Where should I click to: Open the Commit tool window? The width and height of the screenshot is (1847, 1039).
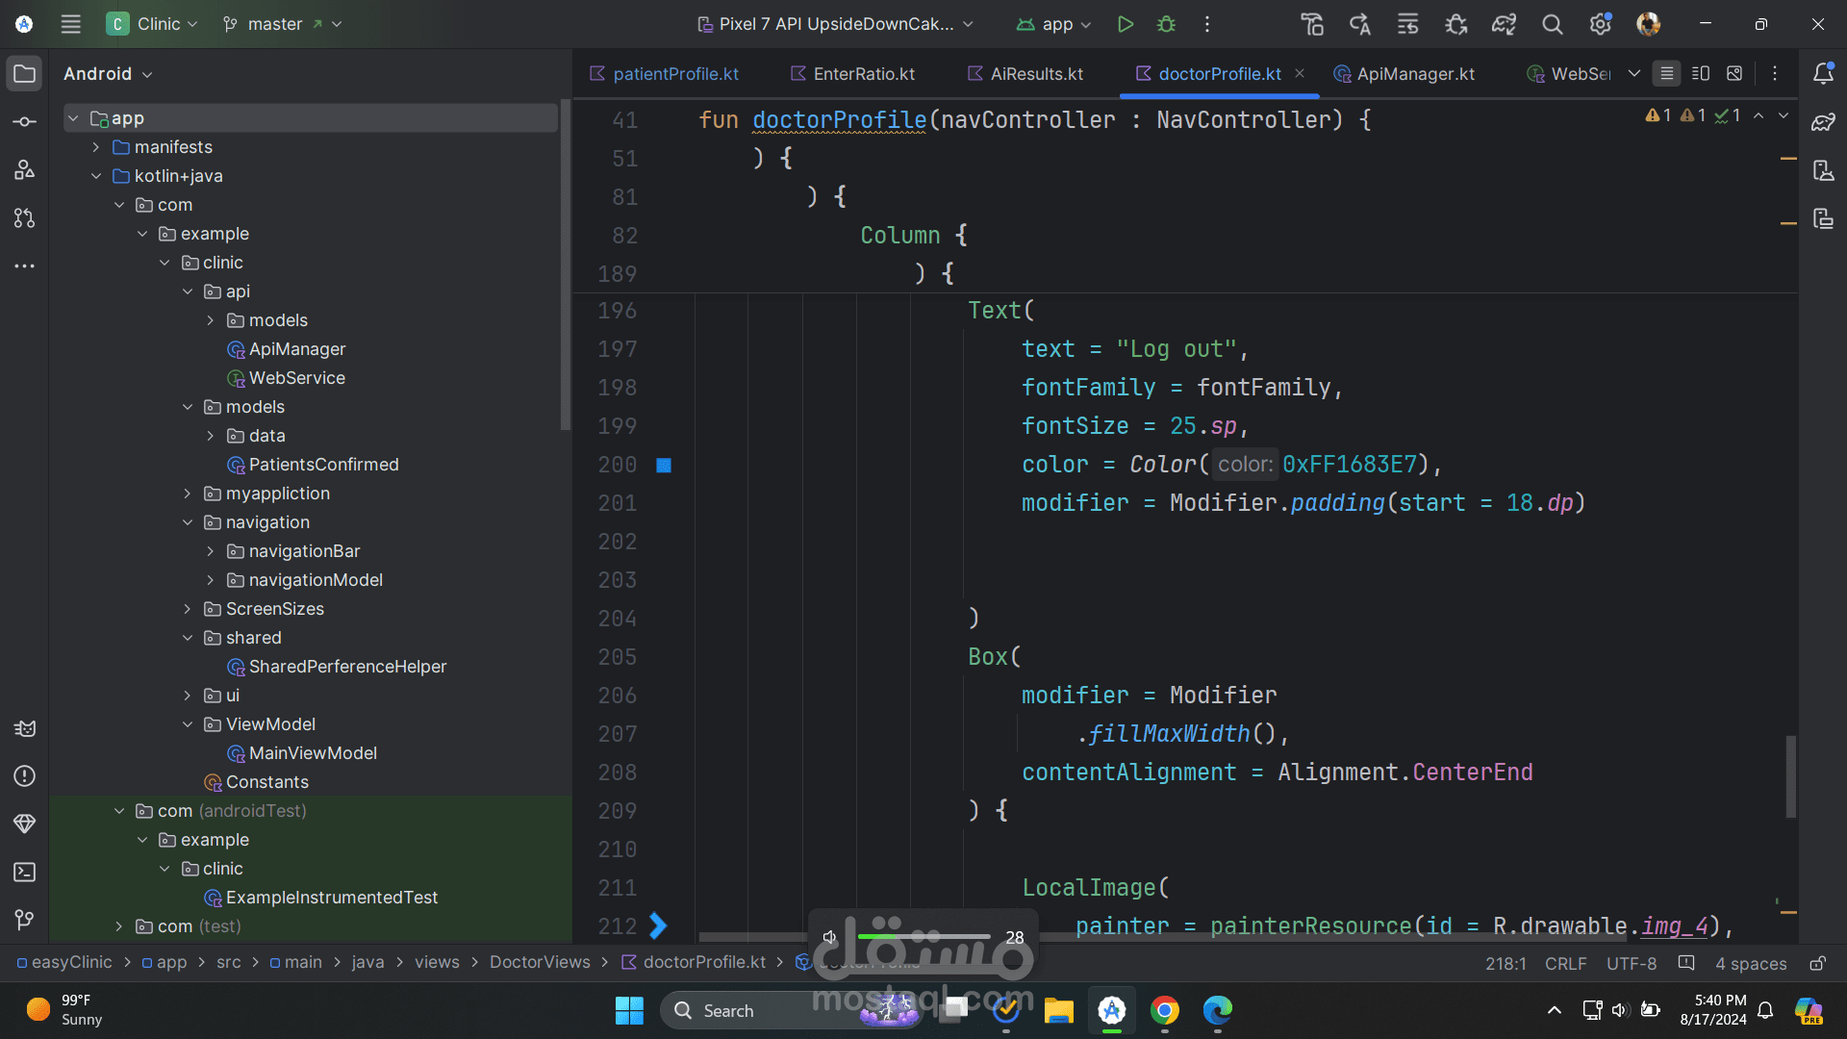25,122
